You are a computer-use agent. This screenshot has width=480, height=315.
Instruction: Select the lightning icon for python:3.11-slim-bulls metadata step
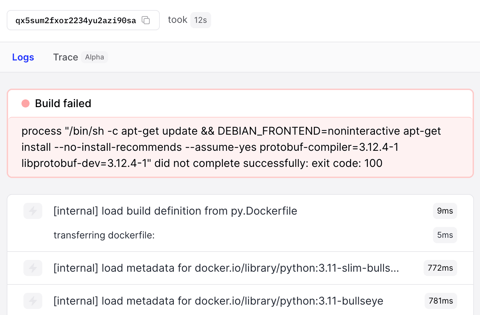(x=33, y=268)
